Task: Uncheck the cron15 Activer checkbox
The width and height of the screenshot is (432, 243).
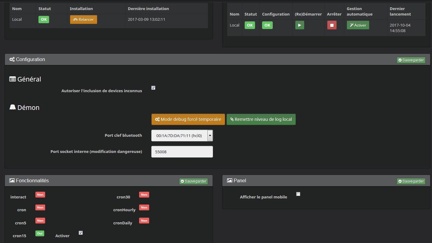Action: click(81, 233)
